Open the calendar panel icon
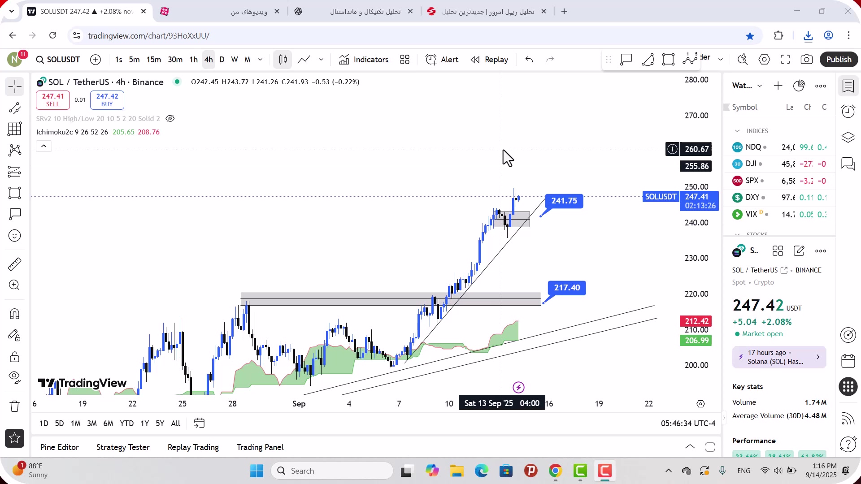 tap(848, 361)
